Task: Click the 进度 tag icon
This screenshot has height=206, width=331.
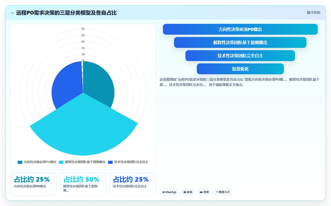Action: coord(201,192)
